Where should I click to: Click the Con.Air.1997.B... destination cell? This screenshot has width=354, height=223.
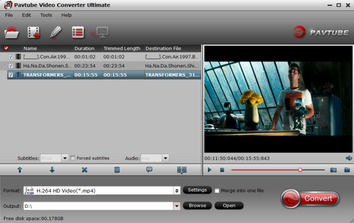172,57
